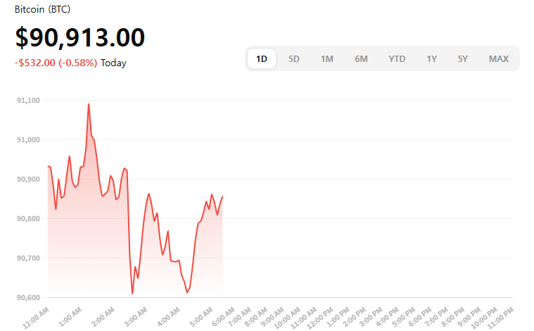Viewport: 534px width, 331px height.
Task: Show the 5Y price history
Action: coord(462,59)
